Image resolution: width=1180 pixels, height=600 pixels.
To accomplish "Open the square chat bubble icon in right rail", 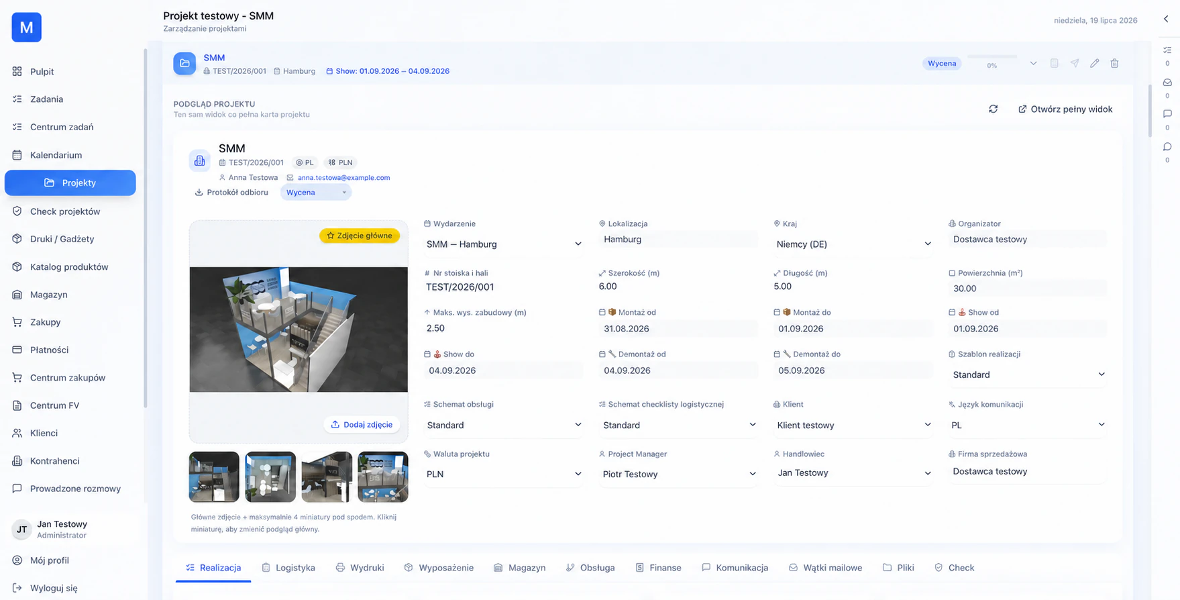I will point(1167,114).
